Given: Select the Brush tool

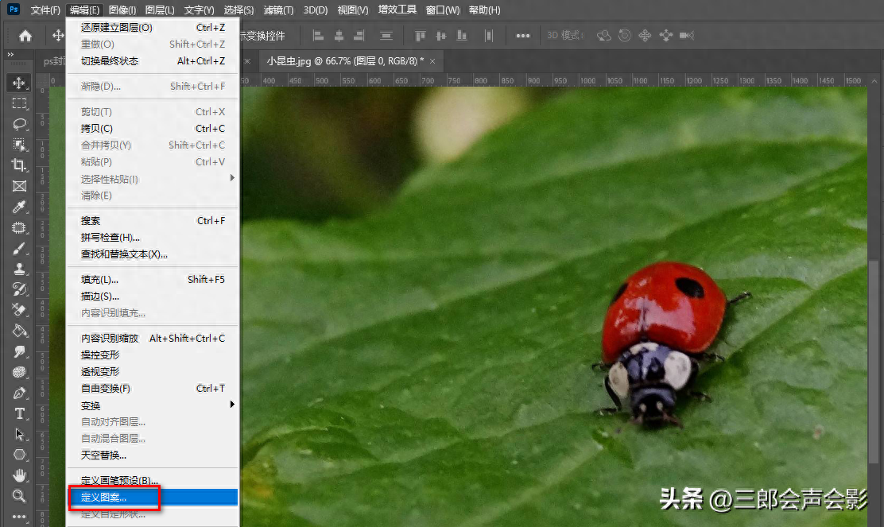Looking at the screenshot, I should [19, 249].
